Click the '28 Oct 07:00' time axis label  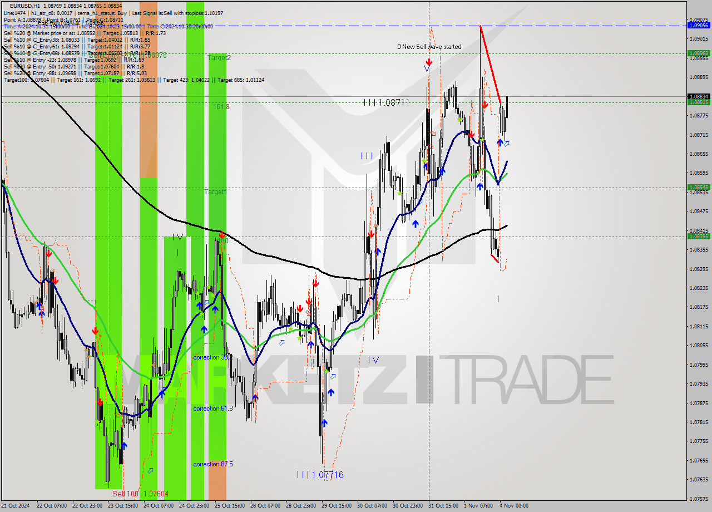(x=265, y=506)
